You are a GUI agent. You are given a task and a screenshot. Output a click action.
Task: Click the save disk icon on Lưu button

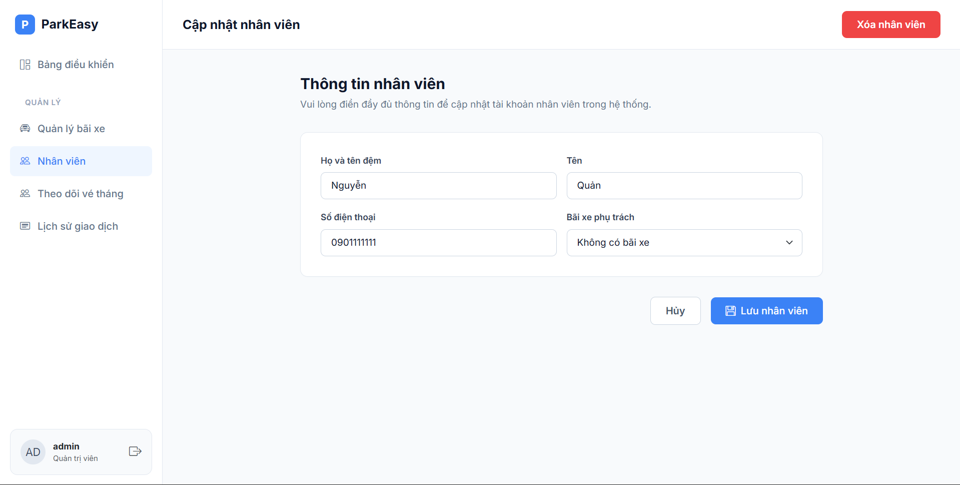pyautogui.click(x=730, y=311)
